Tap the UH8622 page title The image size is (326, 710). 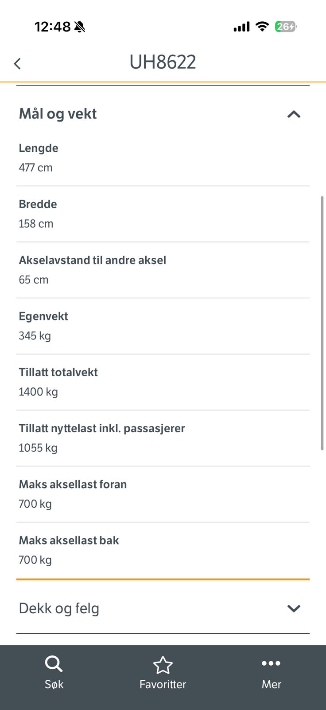pos(163,62)
